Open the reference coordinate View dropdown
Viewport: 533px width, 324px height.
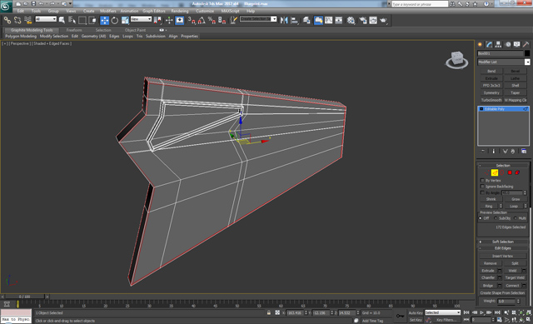(x=141, y=19)
